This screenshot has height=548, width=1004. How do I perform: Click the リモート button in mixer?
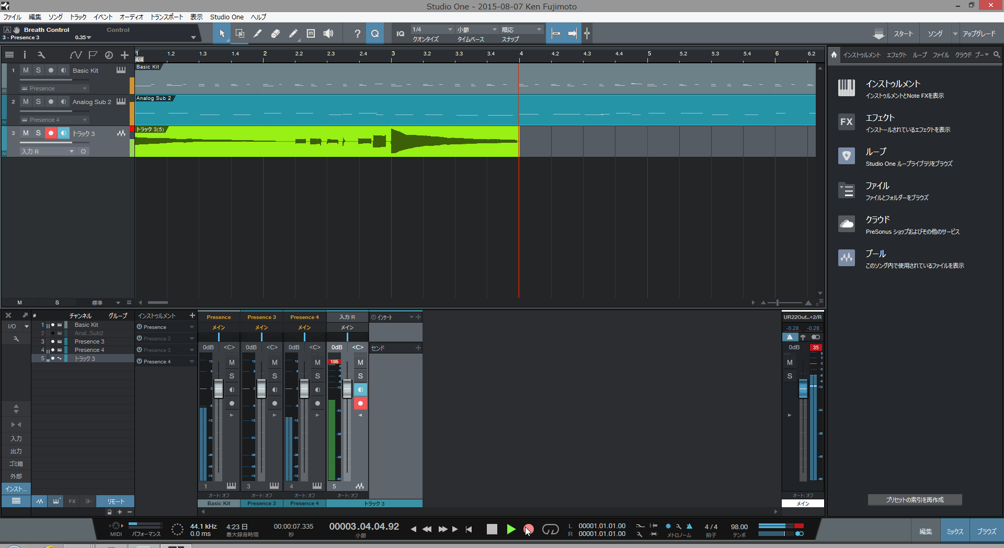(x=116, y=501)
